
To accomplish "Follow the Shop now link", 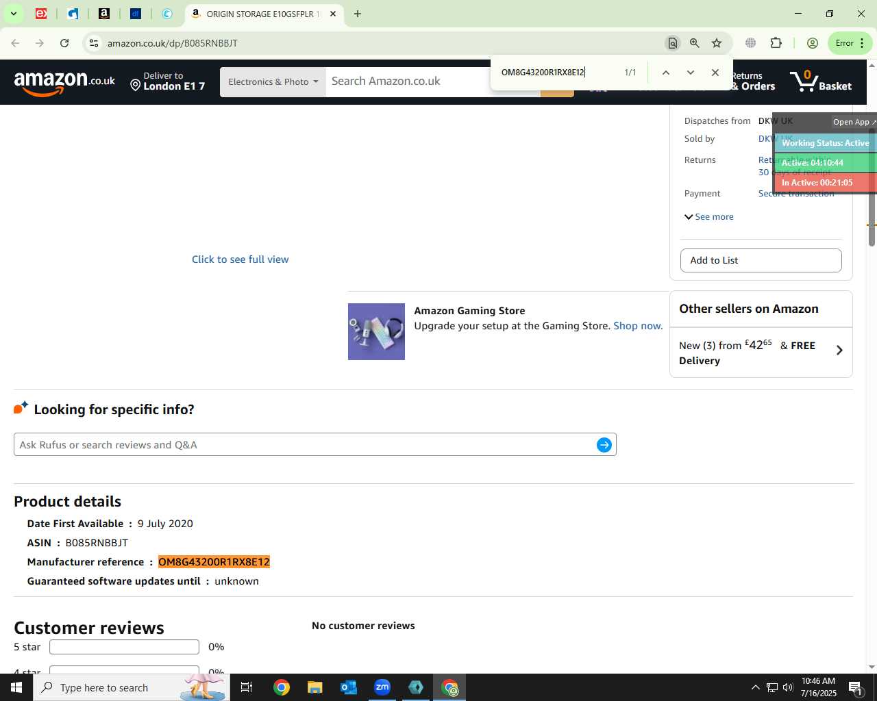I will (638, 326).
